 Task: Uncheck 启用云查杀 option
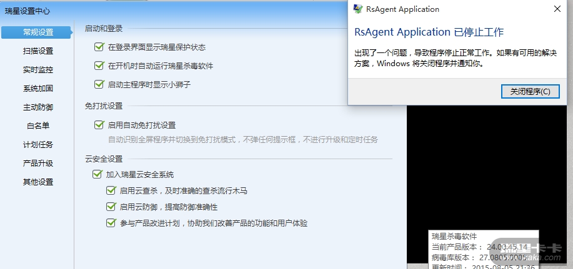[111, 190]
